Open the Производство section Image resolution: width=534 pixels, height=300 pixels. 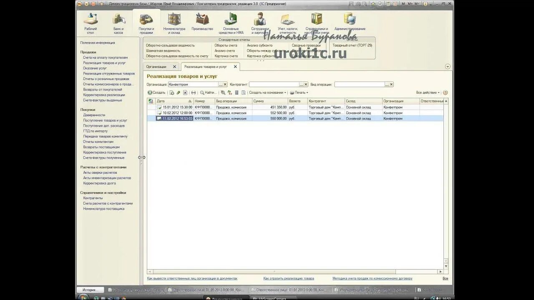click(202, 22)
